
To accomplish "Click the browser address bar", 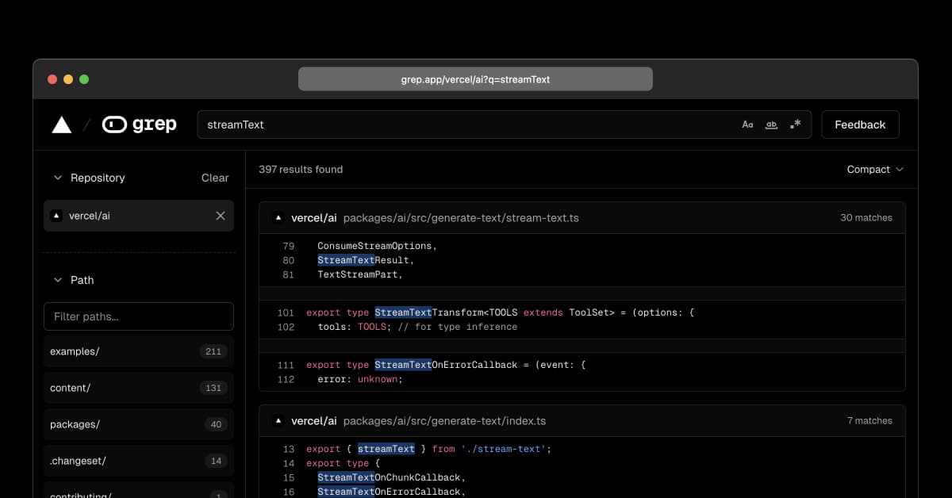I will point(475,79).
